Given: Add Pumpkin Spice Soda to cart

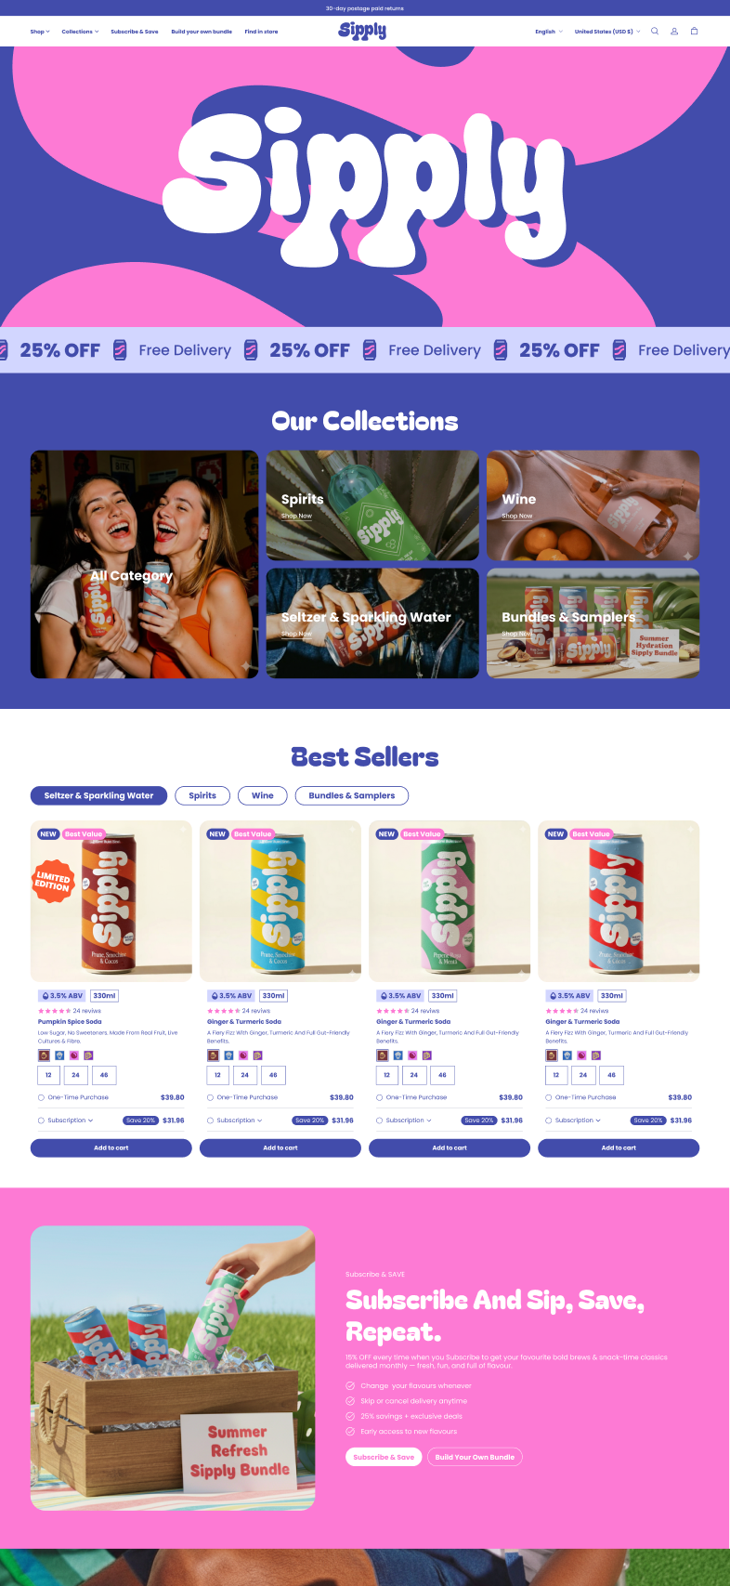Looking at the screenshot, I should [111, 1147].
